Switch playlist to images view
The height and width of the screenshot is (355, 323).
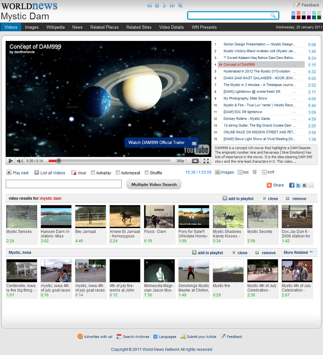point(225,172)
